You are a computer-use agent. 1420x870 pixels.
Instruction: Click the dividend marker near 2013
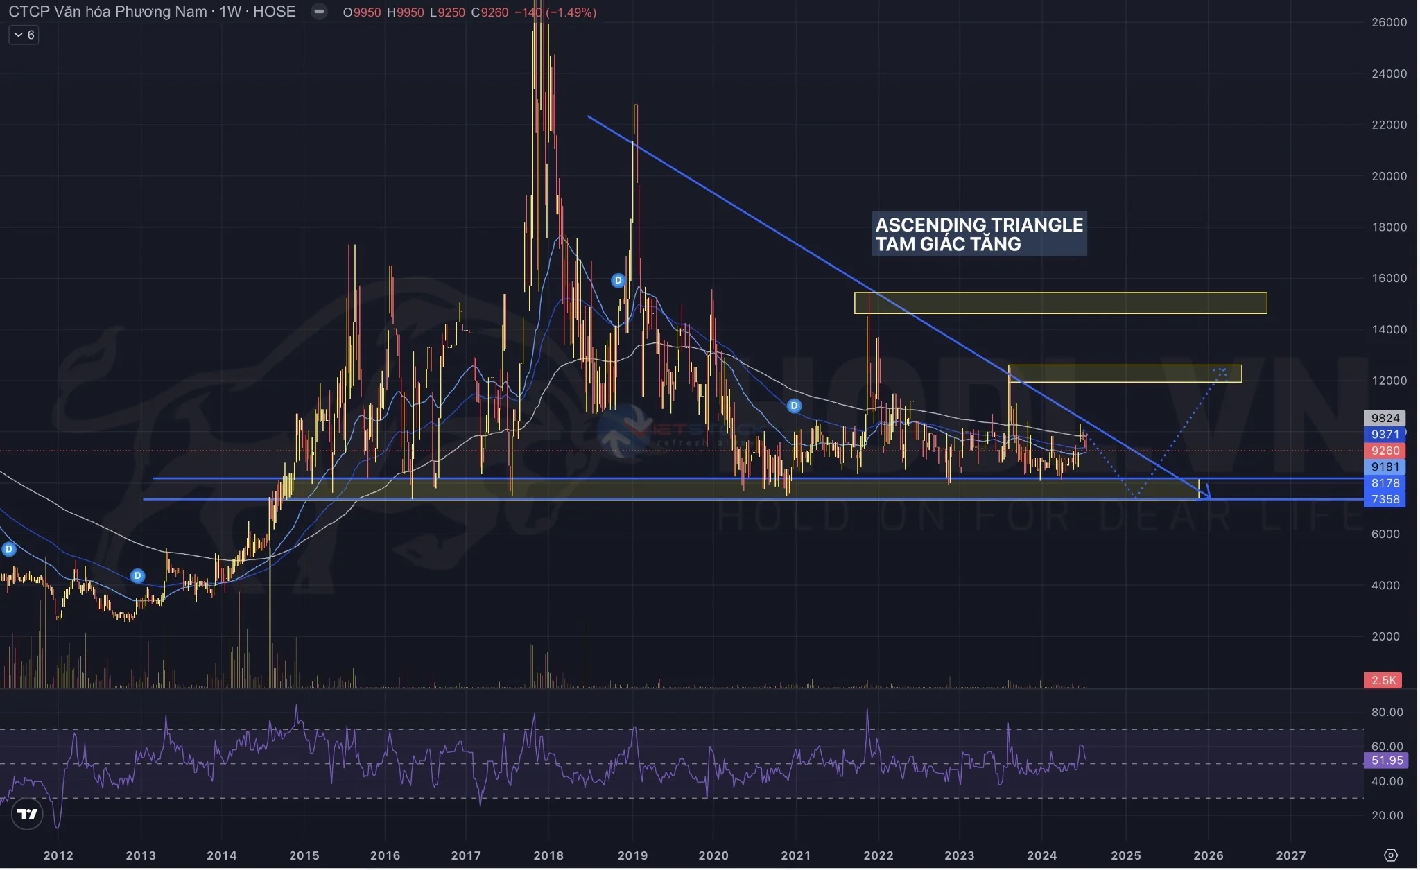pyautogui.click(x=137, y=575)
